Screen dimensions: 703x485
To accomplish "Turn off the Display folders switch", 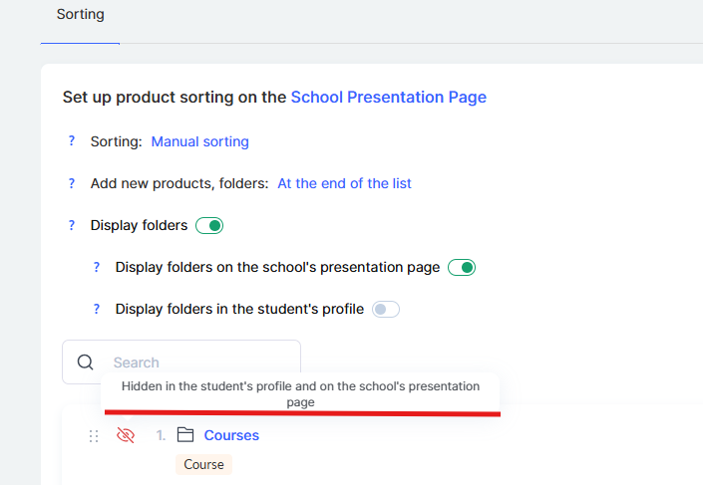I will pos(209,226).
